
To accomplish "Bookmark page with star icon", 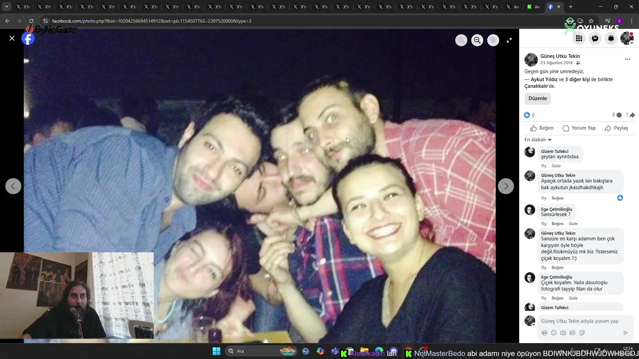I will pyautogui.click(x=591, y=21).
